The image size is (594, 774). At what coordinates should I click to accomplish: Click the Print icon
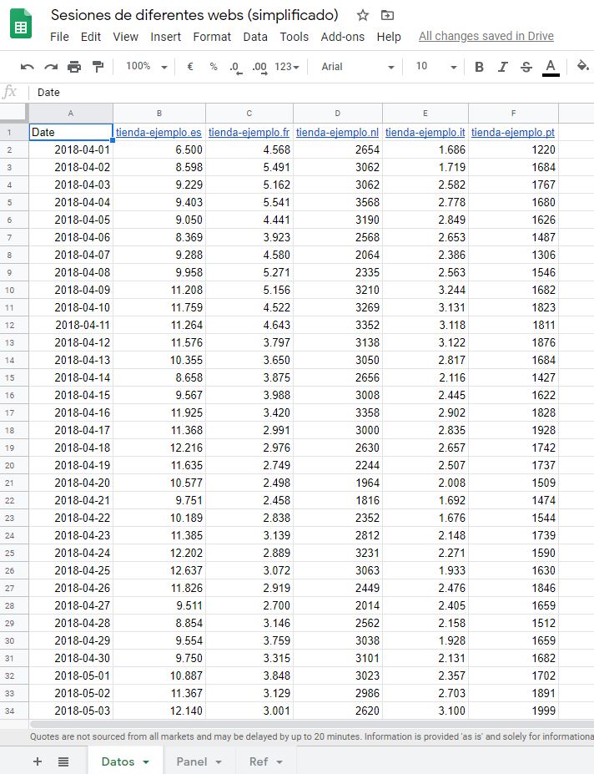click(x=74, y=67)
